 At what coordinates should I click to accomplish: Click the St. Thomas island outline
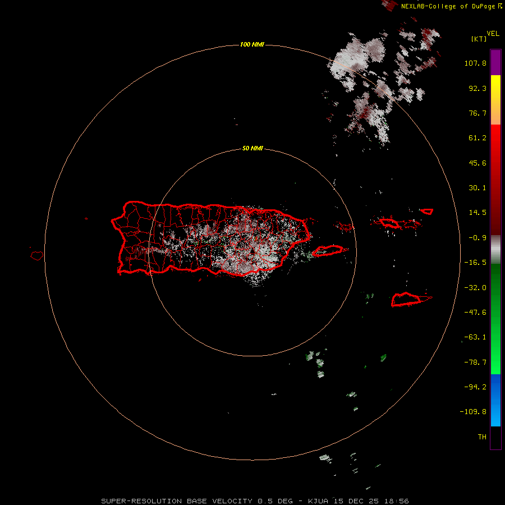[389, 223]
